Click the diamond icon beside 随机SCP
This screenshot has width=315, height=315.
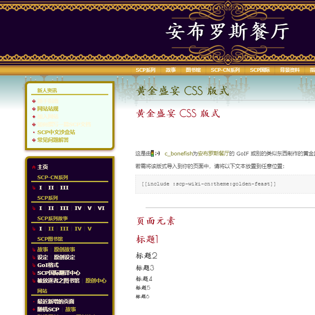(34, 309)
